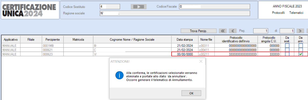
Task: Toggle Da sost. checkbox for percipiente 000623
Action: [287, 54]
